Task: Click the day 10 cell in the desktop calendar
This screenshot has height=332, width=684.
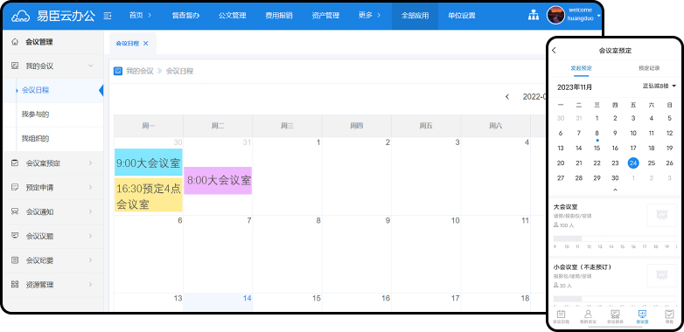Action: click(x=426, y=254)
